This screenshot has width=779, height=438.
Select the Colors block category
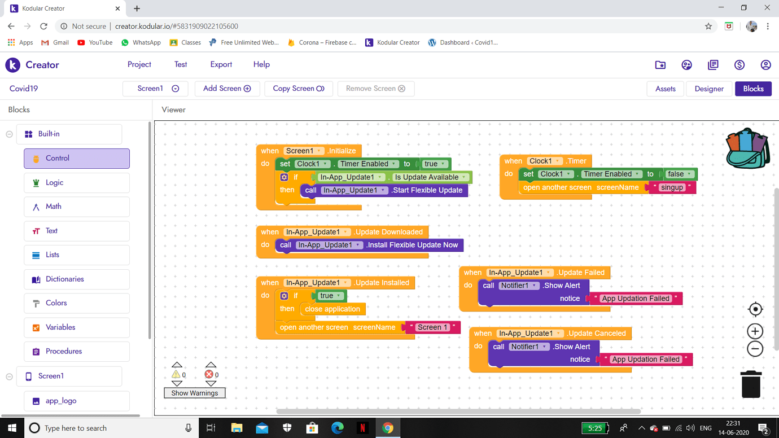point(77,303)
